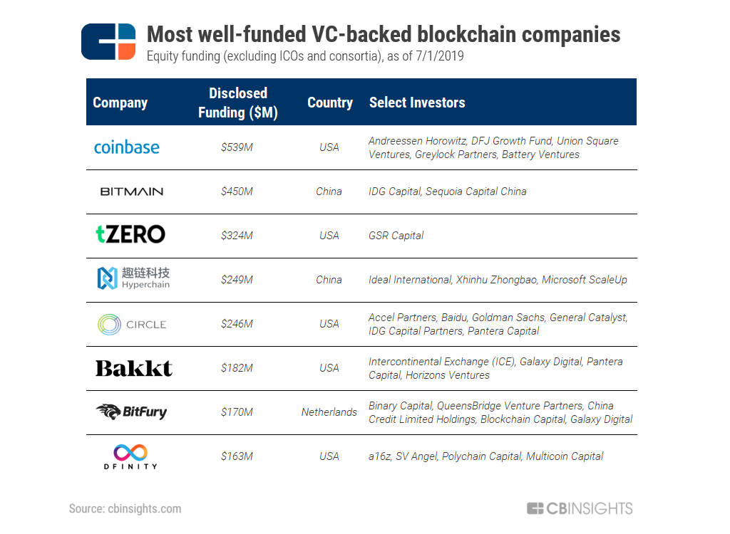This screenshot has height=534, width=730.
Task: Select the Country column header
Action: tap(329, 103)
